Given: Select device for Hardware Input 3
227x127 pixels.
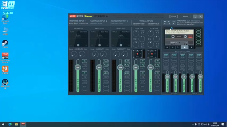Looking at the screenshot, I should point(117,23).
